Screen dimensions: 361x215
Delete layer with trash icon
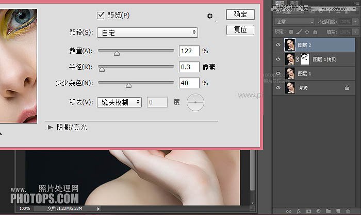[x=348, y=211]
